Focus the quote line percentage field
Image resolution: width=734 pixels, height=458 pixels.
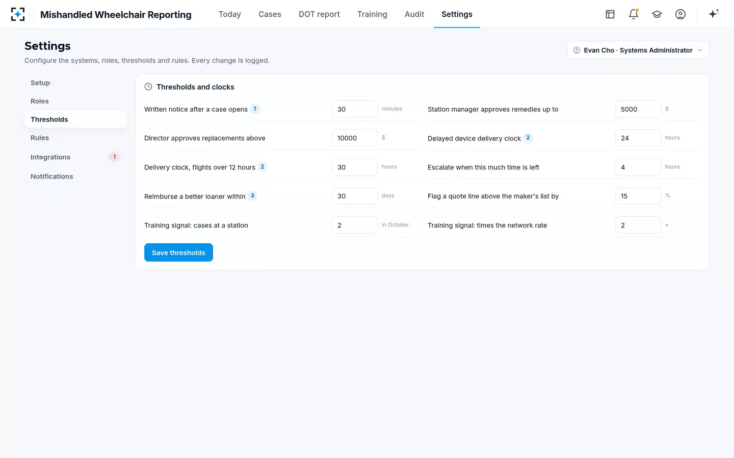(x=638, y=196)
